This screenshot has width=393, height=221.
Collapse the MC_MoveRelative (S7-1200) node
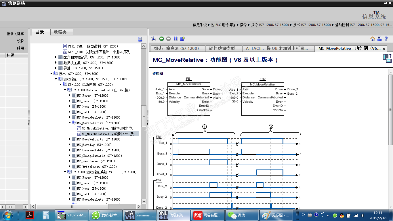click(70, 123)
